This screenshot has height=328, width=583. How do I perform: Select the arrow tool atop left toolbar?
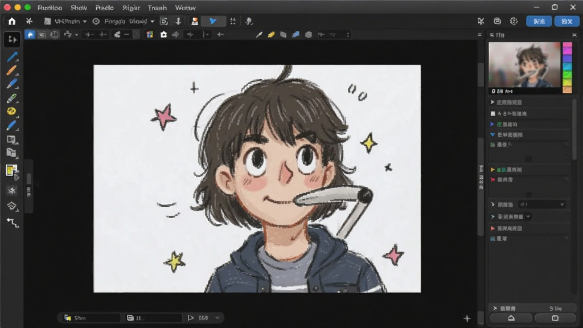(x=13, y=39)
